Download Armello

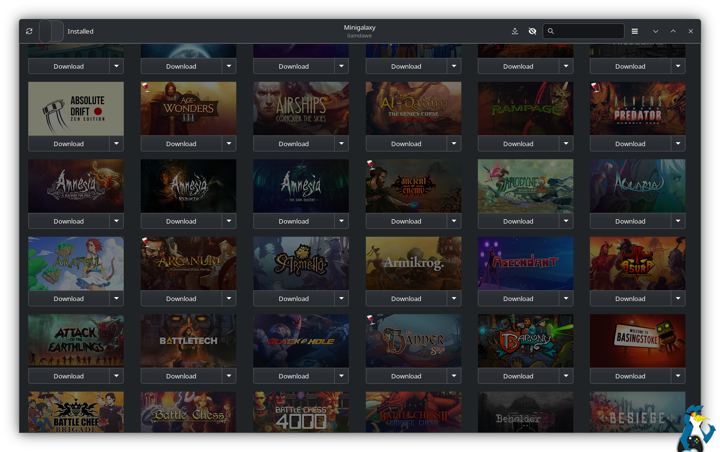pyautogui.click(x=294, y=299)
